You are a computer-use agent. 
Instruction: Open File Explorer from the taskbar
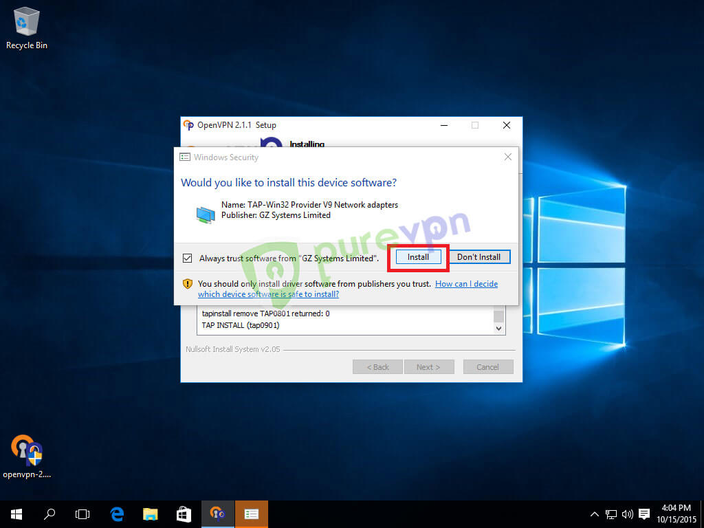click(151, 514)
